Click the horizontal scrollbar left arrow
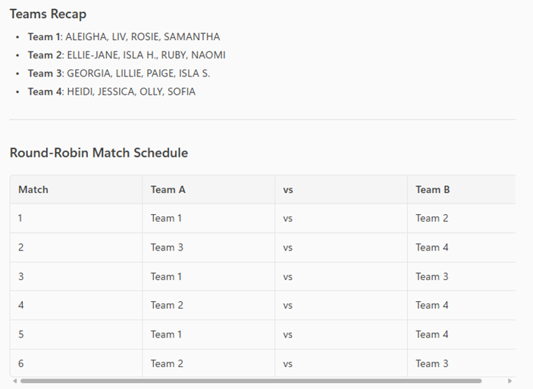 click(x=15, y=381)
